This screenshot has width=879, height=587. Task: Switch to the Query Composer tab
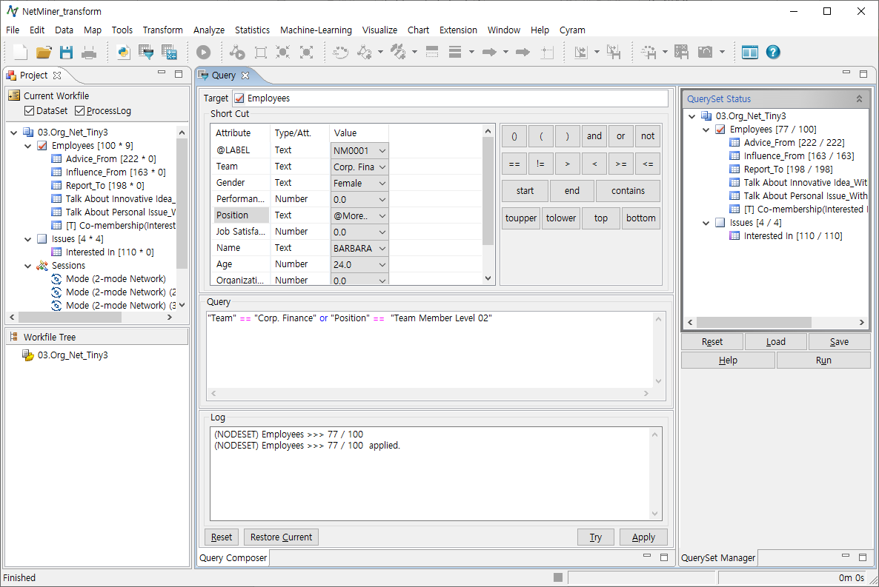click(233, 558)
